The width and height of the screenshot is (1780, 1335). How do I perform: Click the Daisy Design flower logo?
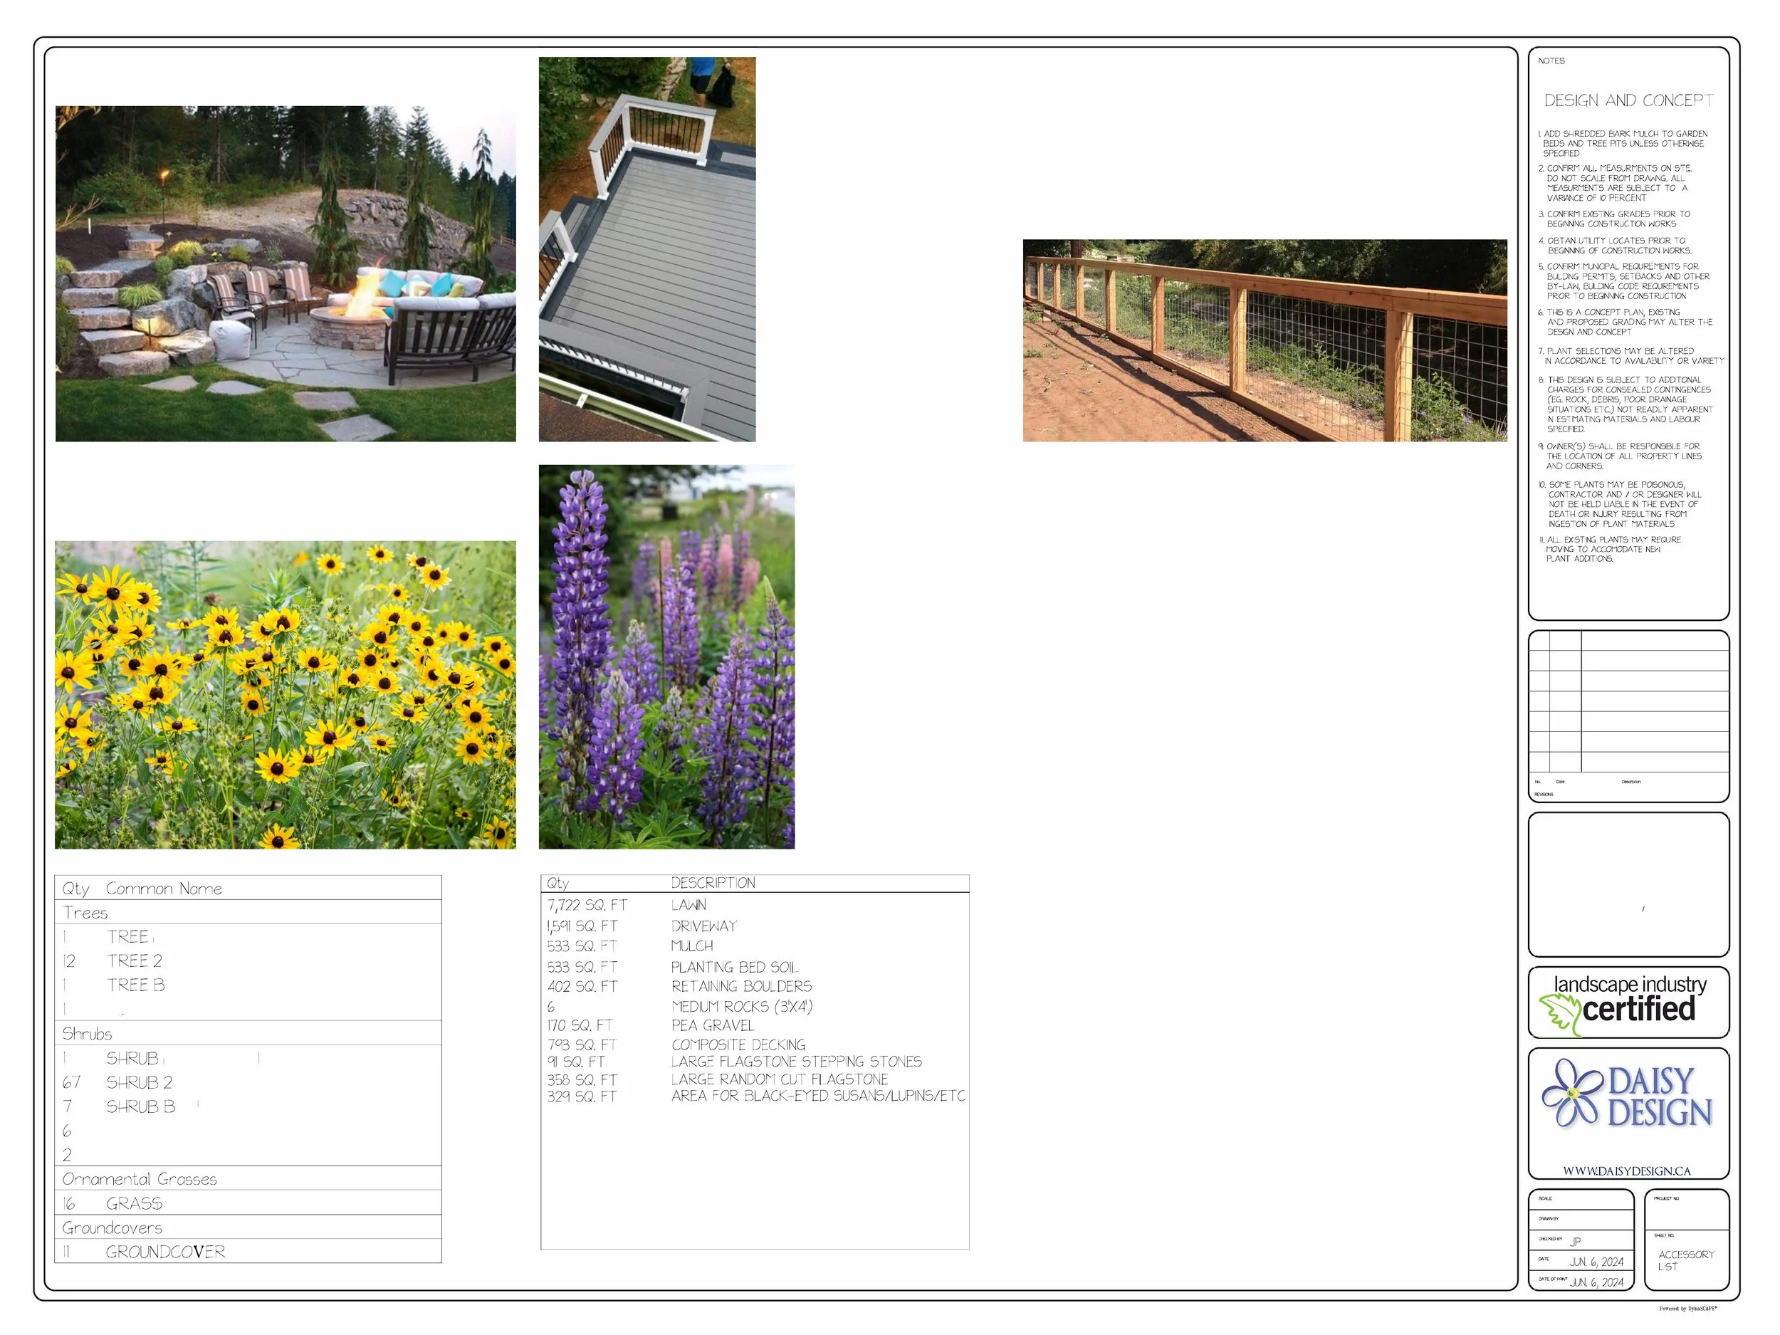pyautogui.click(x=1575, y=1092)
